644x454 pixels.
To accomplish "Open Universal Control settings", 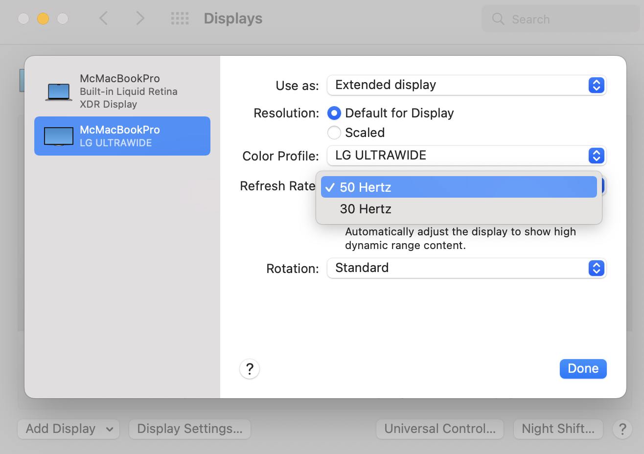I will [439, 429].
